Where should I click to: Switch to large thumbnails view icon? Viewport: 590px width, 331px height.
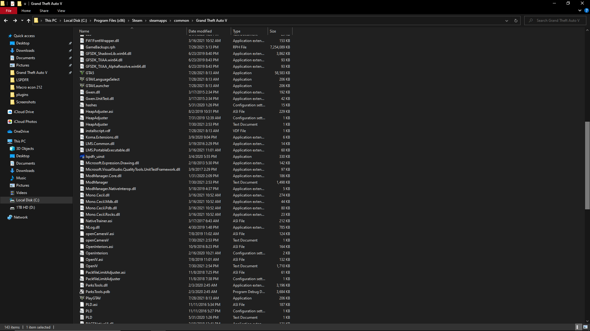pyautogui.click(x=585, y=327)
